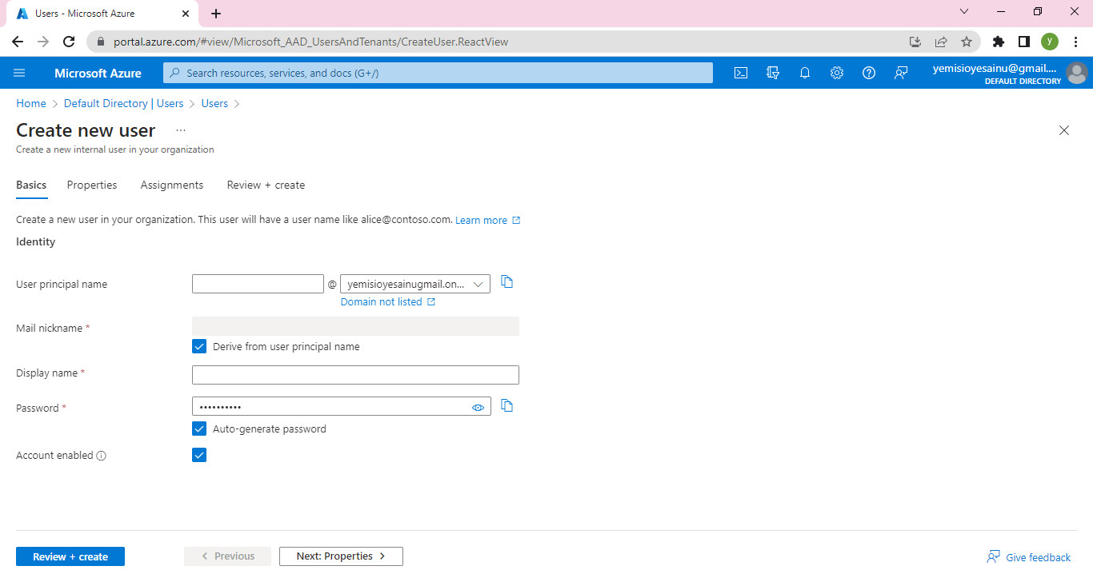Open the Users breadcrumb link

[x=214, y=104]
